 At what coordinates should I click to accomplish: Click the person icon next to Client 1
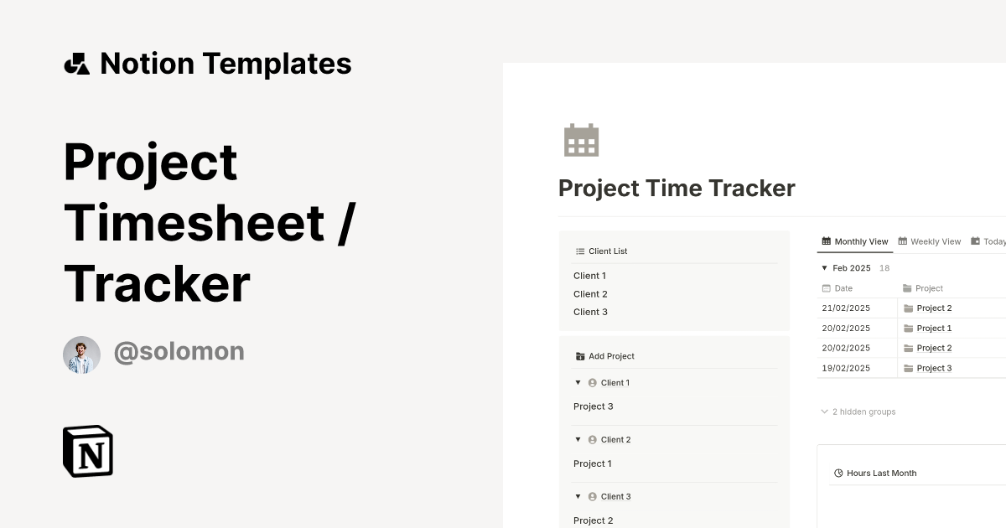(591, 382)
